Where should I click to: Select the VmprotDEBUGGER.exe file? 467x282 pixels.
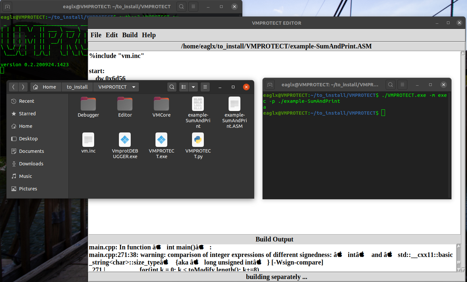coord(125,146)
